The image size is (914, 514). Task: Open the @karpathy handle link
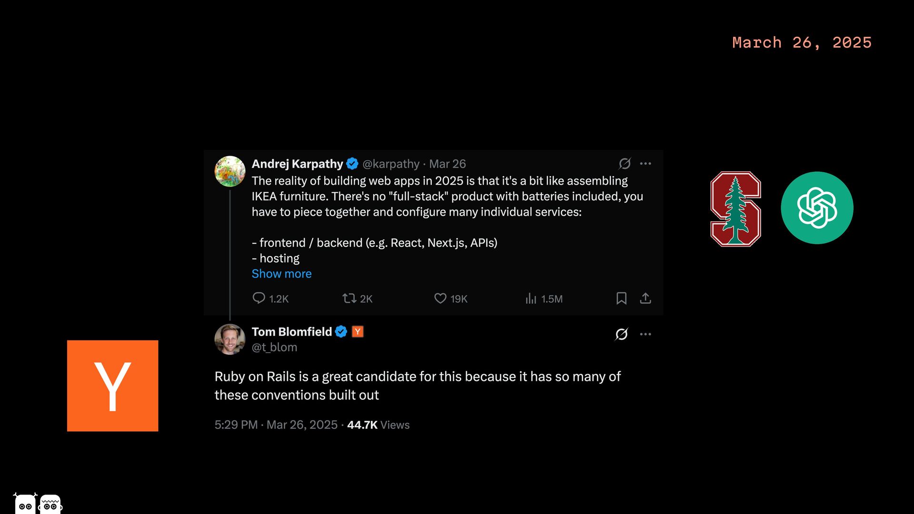pyautogui.click(x=391, y=164)
